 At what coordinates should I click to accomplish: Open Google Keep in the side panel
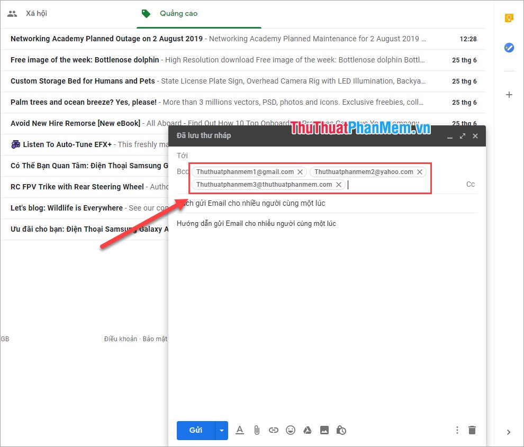tap(509, 18)
